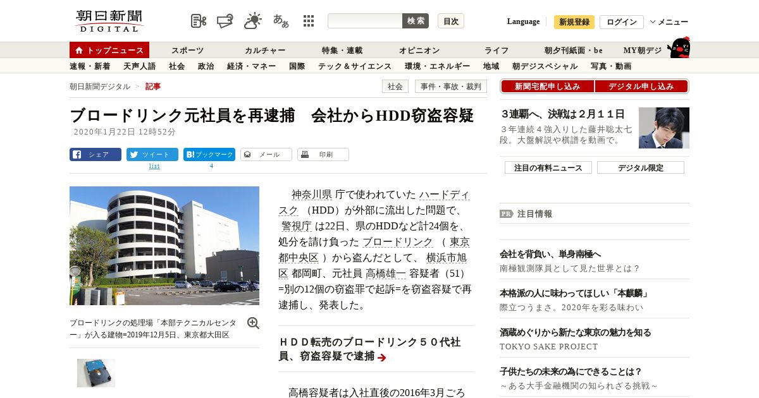Screen dimensions: 759x398
Task: Click the 検索 search button
Action: pos(416,21)
